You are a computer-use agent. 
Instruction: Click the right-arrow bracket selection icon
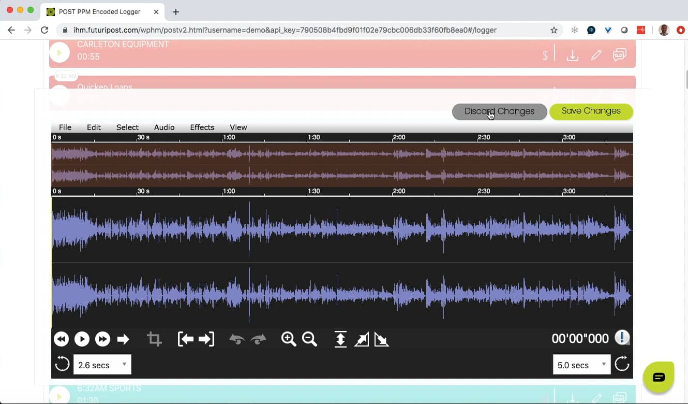[x=206, y=339]
